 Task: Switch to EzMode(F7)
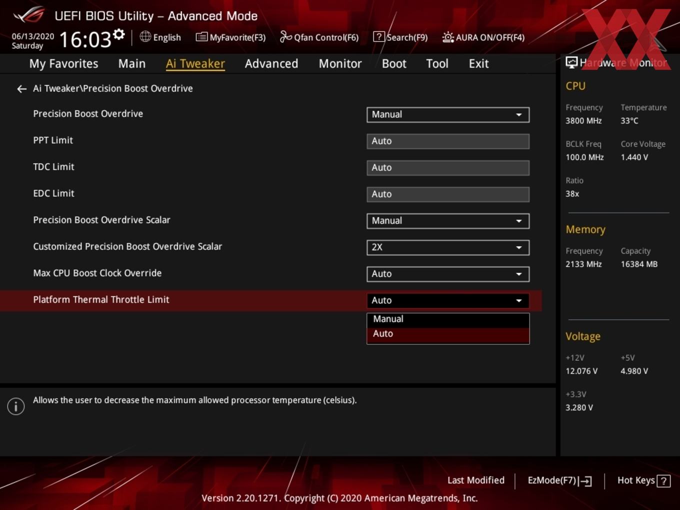(559, 480)
